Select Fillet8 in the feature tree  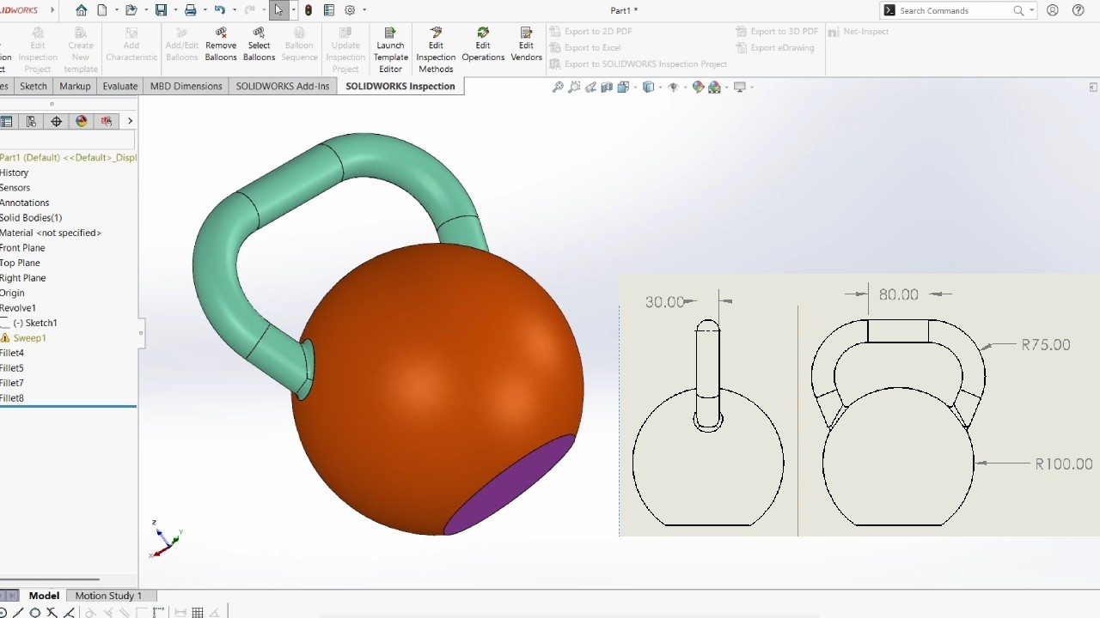[12, 398]
